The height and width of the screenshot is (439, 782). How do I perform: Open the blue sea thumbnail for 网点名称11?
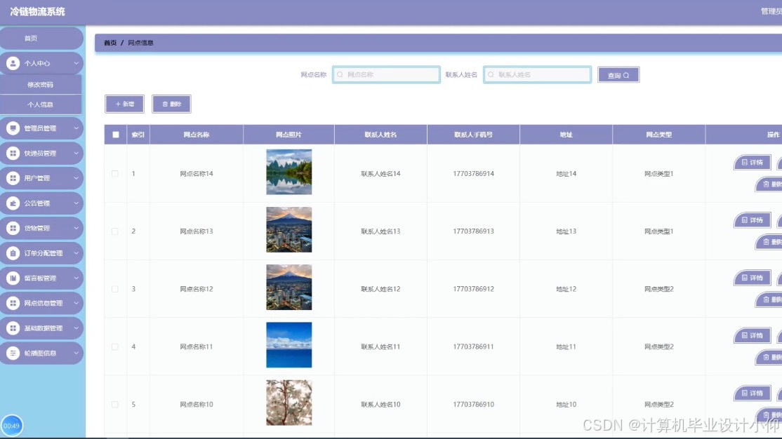pos(289,345)
